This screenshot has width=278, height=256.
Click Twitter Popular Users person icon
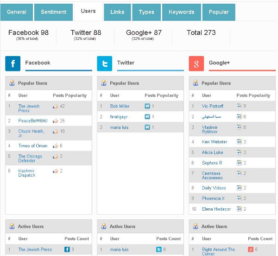104,83
